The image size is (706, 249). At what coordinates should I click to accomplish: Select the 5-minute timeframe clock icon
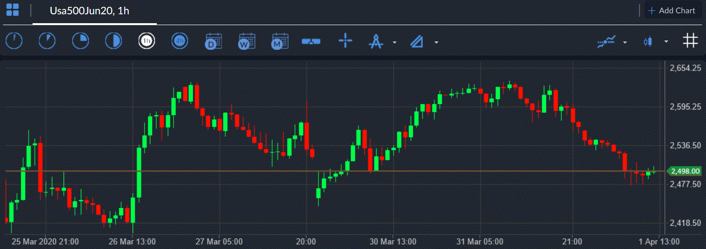pyautogui.click(x=47, y=41)
